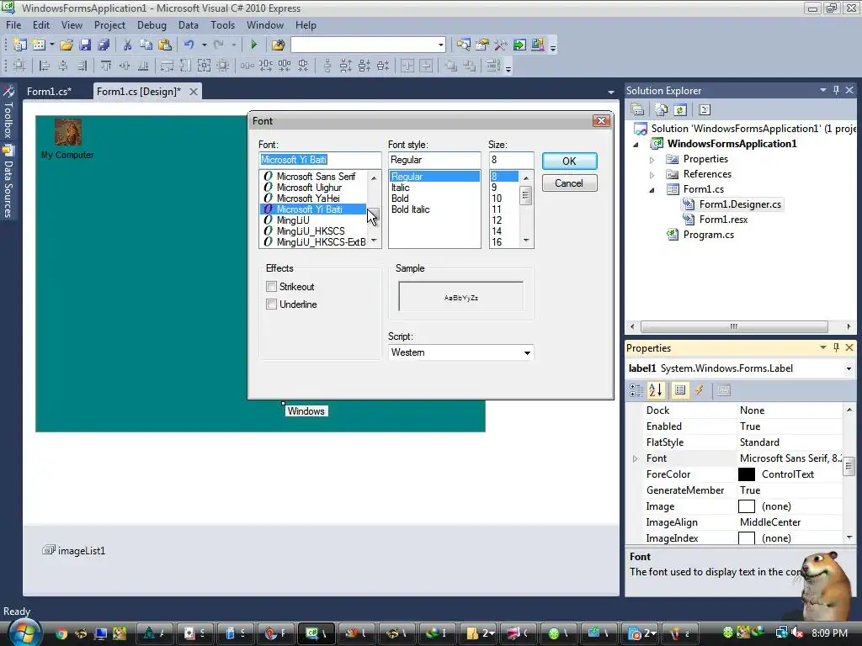The image size is (862, 646).
Task: Click the Make Same Size layout icon
Action: coord(204,66)
